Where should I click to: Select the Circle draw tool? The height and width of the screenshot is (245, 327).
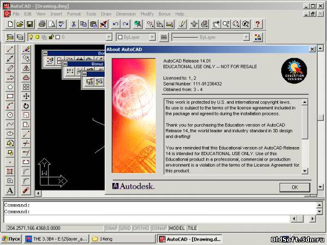[10, 115]
